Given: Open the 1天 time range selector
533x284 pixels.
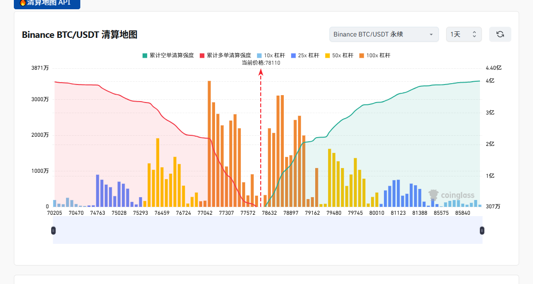Looking at the screenshot, I should tap(464, 34).
